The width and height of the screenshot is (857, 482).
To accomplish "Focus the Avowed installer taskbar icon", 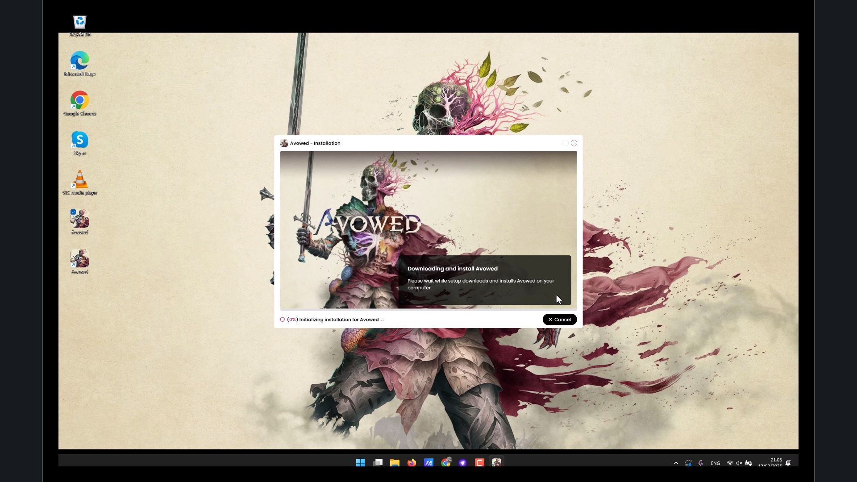I will click(496, 463).
